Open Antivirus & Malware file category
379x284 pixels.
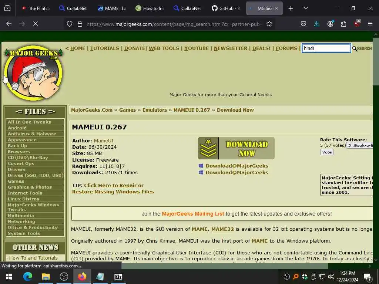pyautogui.click(x=32, y=134)
